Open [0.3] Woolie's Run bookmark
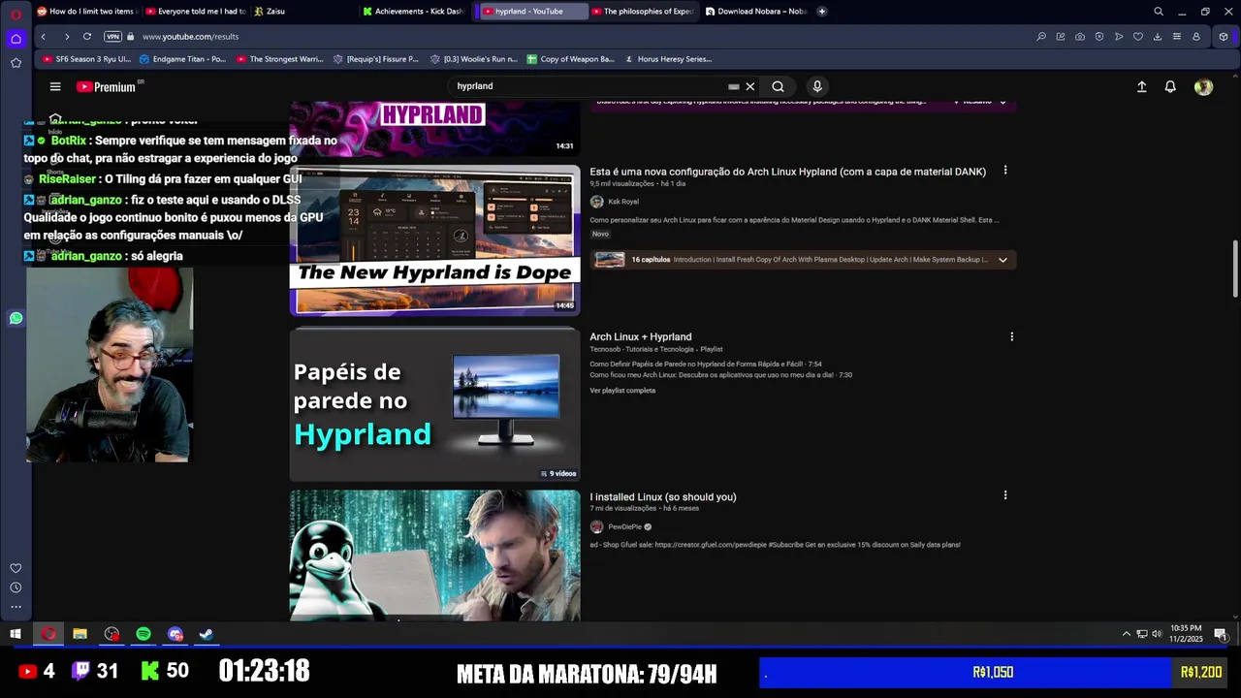The height and width of the screenshot is (698, 1241). pyautogui.click(x=474, y=59)
